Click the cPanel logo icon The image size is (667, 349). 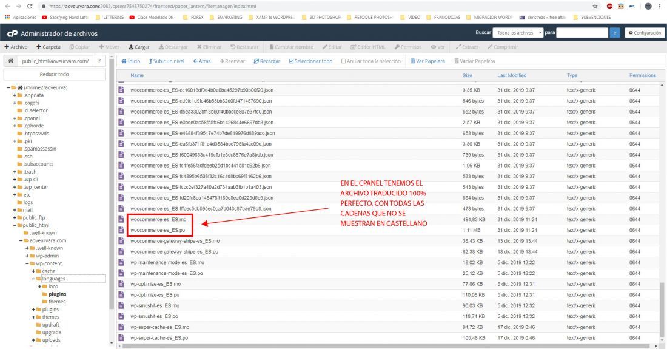pos(12,33)
